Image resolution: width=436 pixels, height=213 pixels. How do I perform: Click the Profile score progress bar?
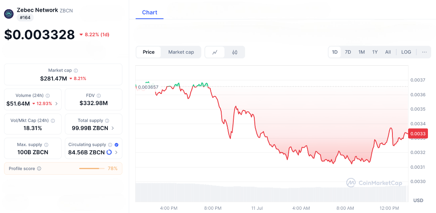click(91, 169)
